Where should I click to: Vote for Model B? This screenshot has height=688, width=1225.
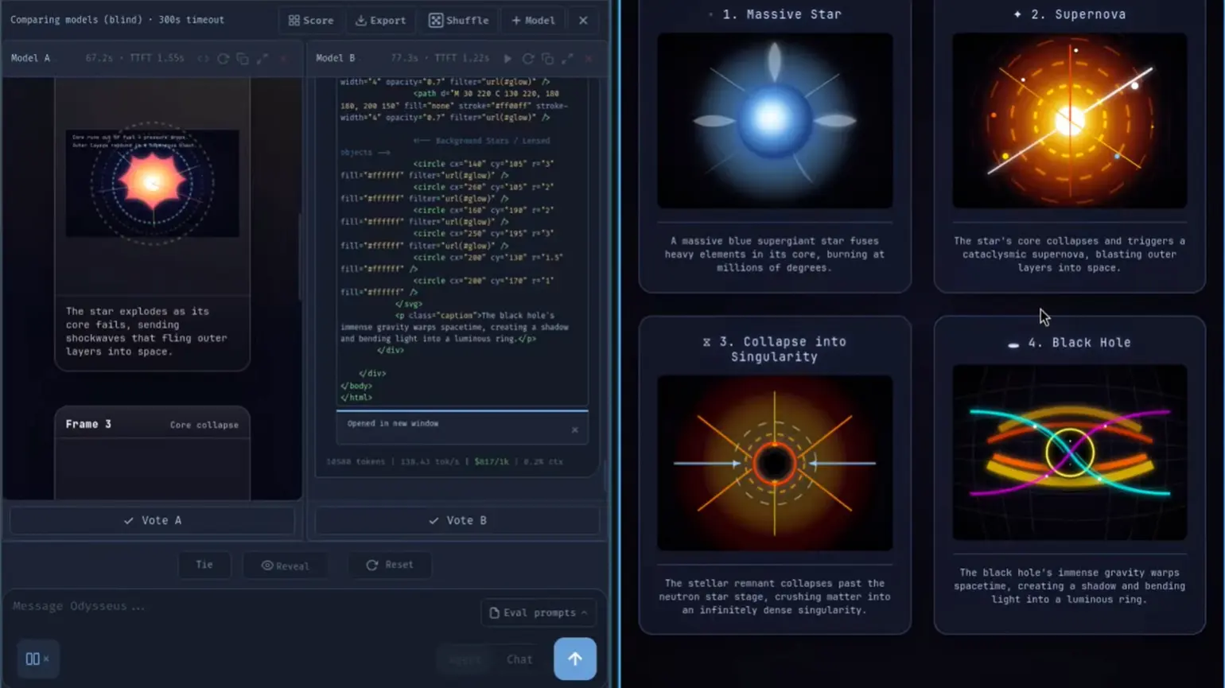click(457, 520)
